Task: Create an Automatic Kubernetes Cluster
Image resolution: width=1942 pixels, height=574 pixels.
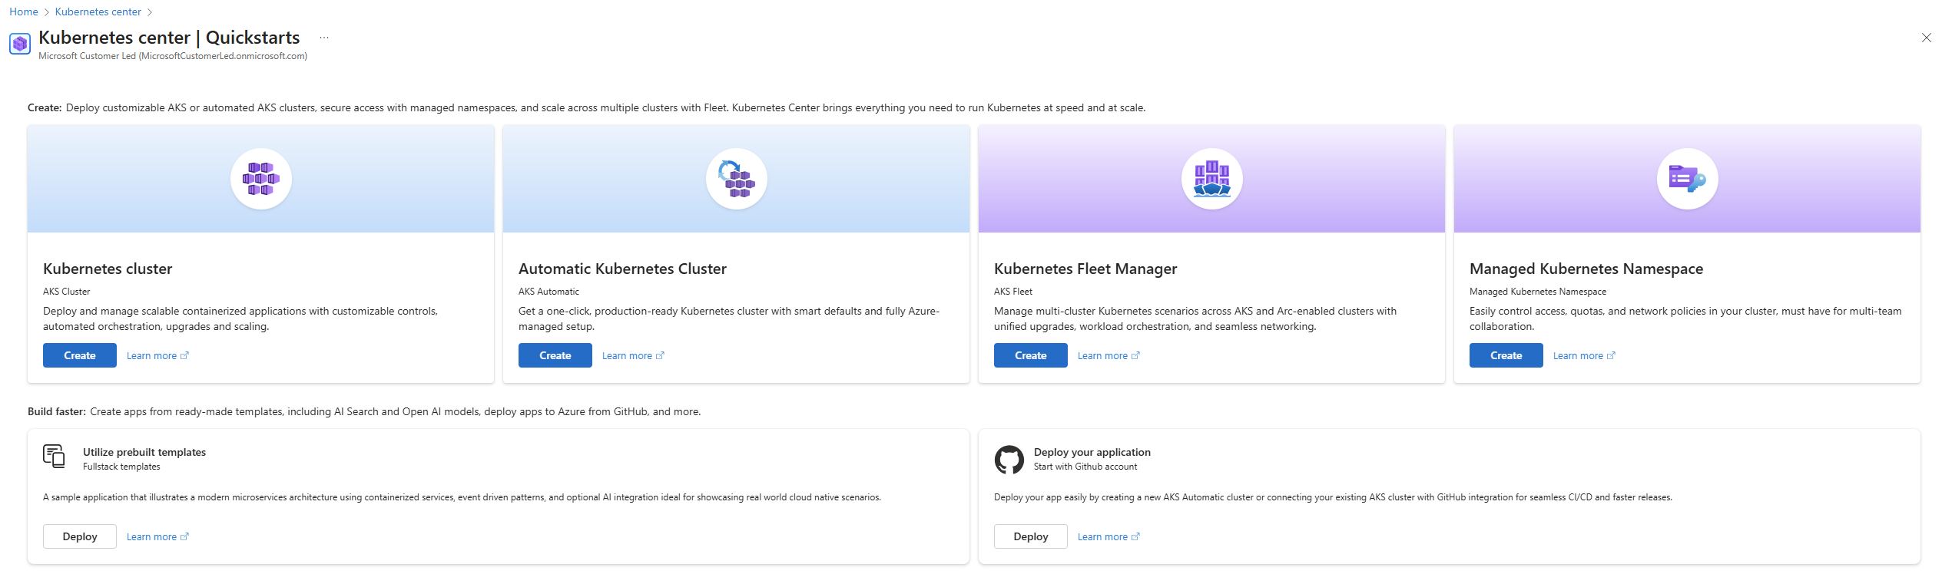Action: (555, 355)
